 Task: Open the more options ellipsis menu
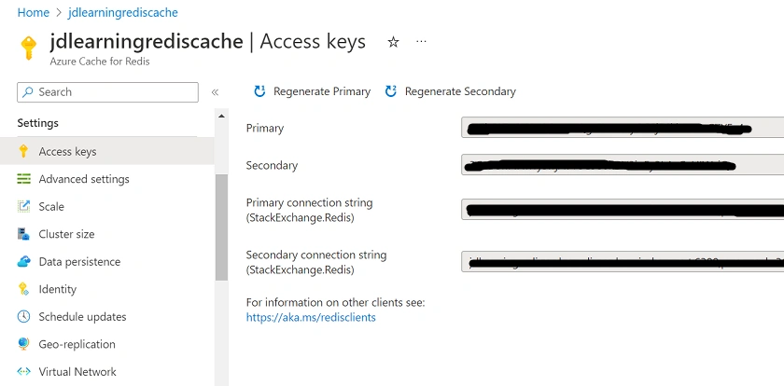coord(421,41)
